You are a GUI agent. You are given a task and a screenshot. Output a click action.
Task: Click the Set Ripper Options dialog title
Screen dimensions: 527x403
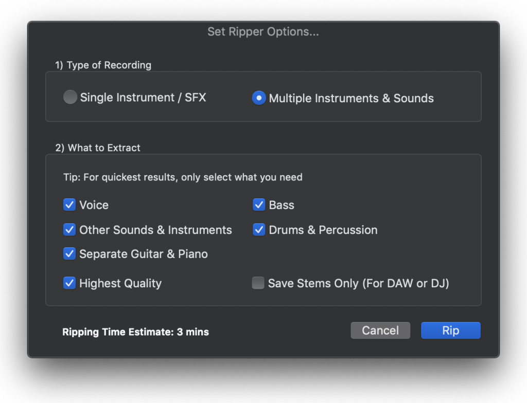(263, 31)
